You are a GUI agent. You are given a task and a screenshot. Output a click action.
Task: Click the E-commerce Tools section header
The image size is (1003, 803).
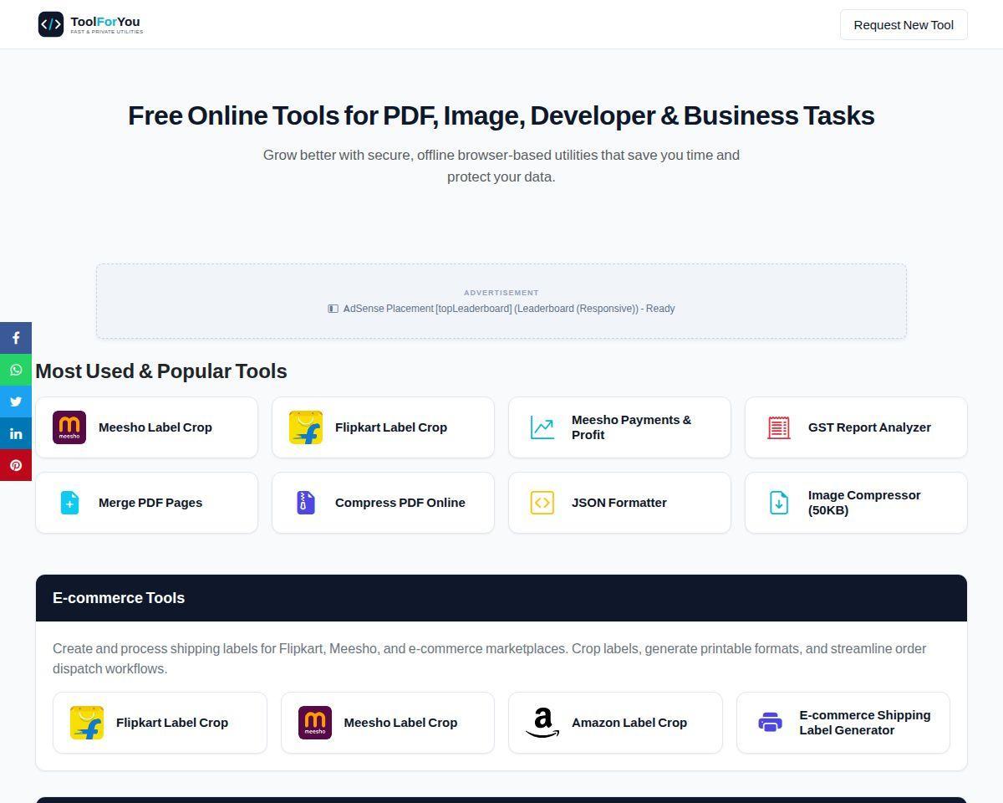(x=501, y=598)
